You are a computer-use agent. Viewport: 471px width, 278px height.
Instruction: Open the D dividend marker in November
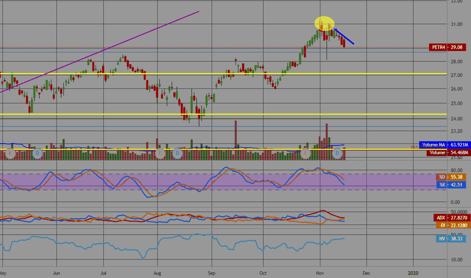337,153
